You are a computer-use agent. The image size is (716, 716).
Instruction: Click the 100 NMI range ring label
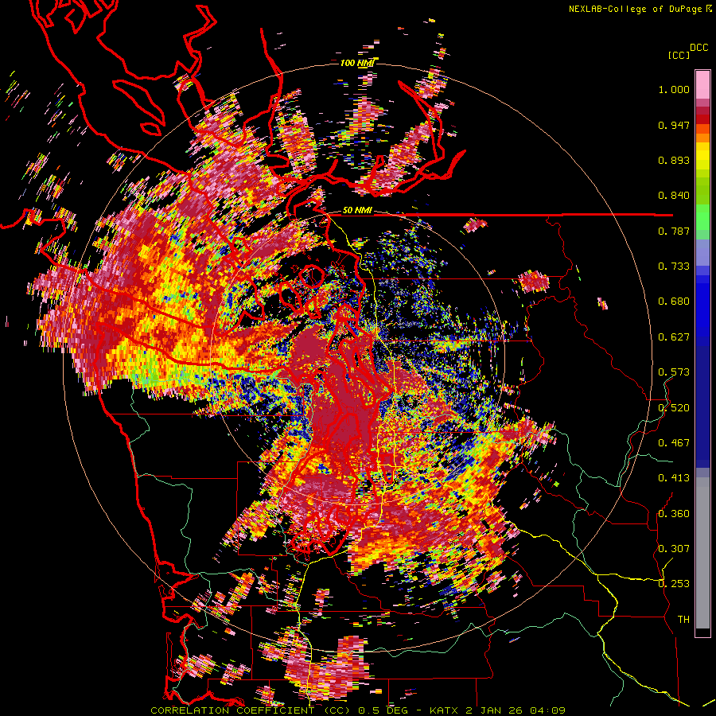356,63
